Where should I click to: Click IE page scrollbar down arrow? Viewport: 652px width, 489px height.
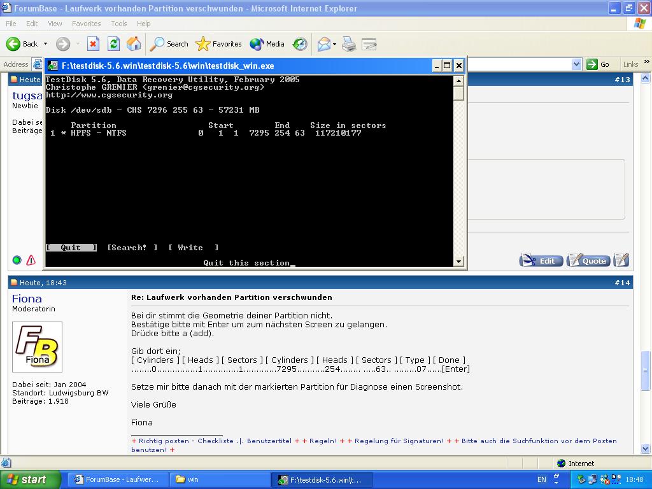(646, 448)
